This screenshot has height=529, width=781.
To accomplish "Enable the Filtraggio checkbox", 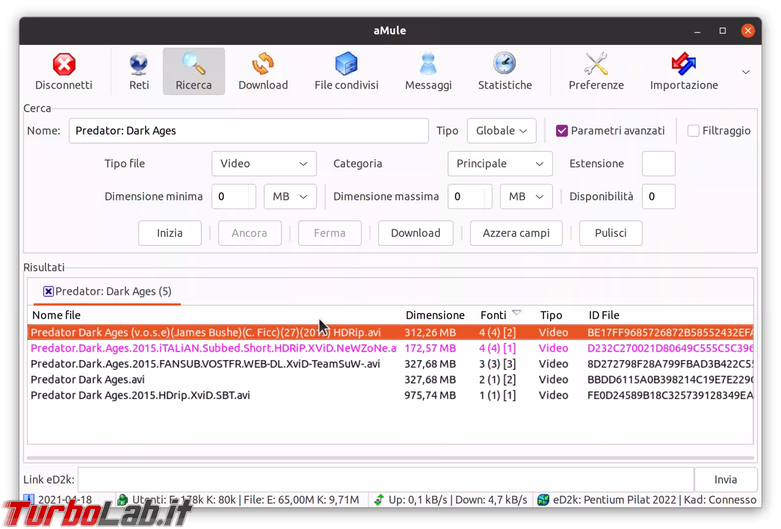I will tap(693, 131).
